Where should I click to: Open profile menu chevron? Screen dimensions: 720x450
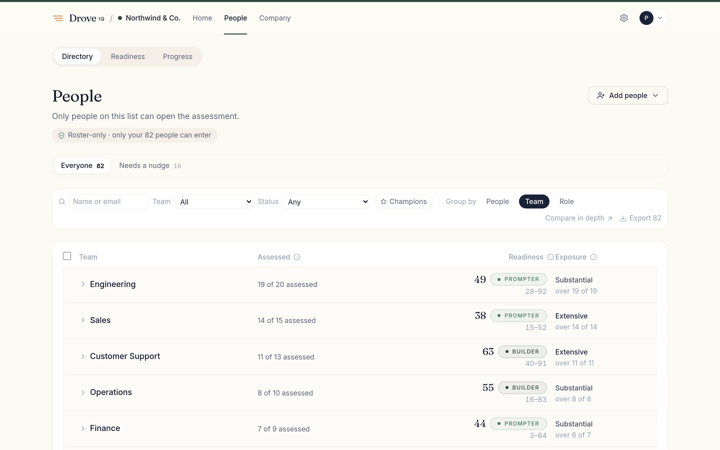tap(660, 18)
